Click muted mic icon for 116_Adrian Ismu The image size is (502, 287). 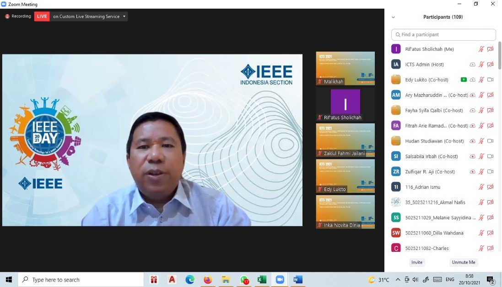(481, 187)
